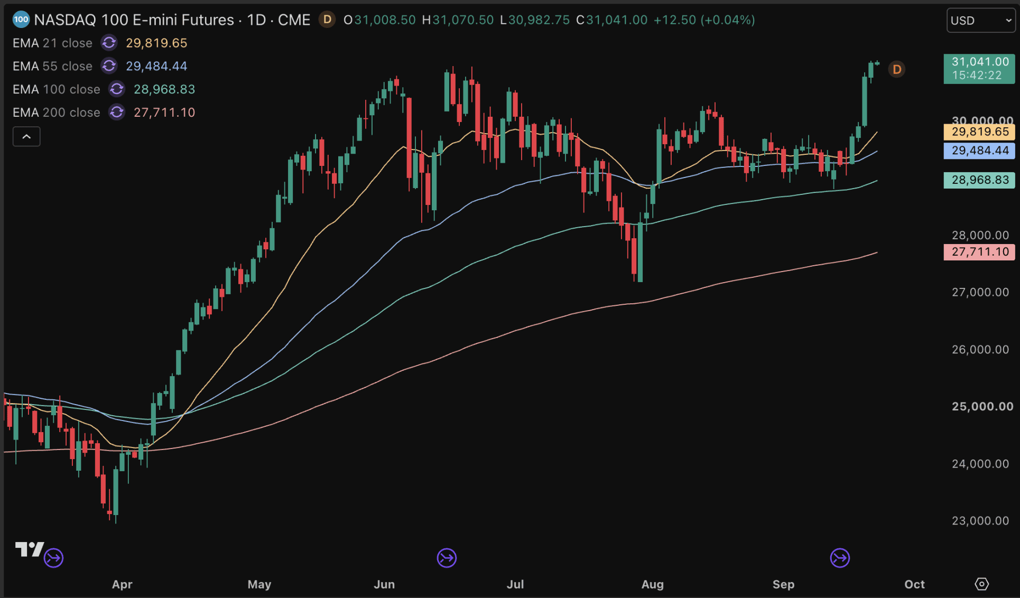Screen dimensions: 1020x598
Task: Select the EMA 21 close indicator label
Action: click(x=52, y=43)
